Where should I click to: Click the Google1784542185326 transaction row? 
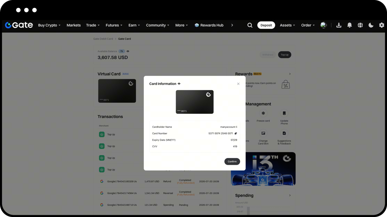[160, 181]
